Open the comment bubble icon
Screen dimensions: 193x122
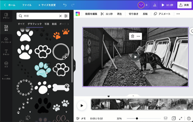tap(191, 31)
